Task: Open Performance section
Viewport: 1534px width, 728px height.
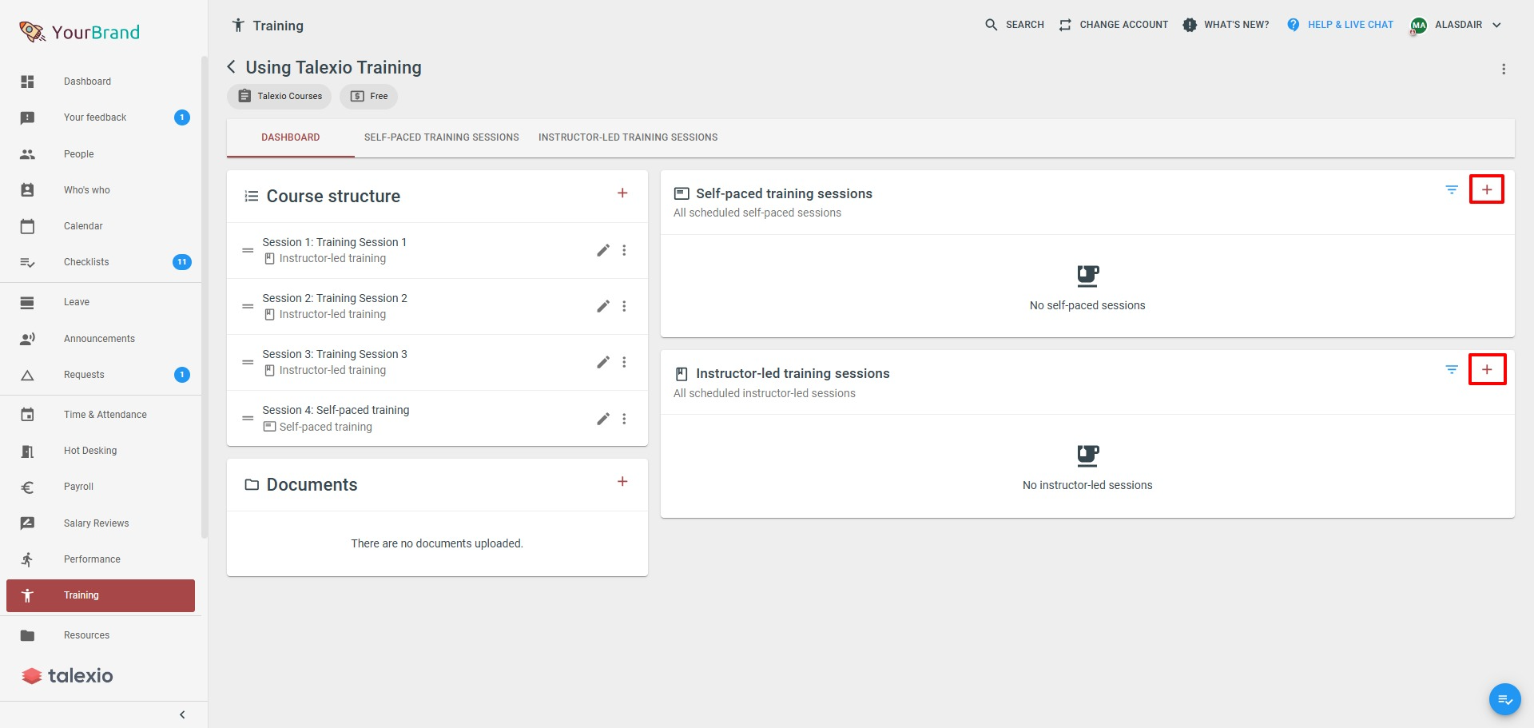Action: click(x=101, y=559)
